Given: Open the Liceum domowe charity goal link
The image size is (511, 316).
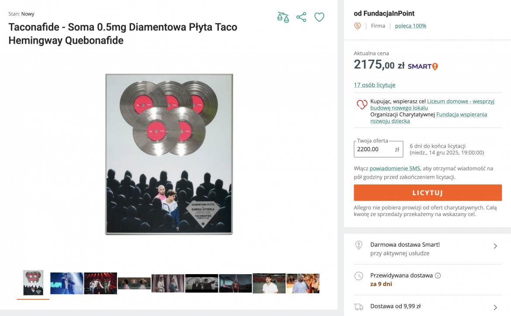Looking at the screenshot, I should point(460,101).
